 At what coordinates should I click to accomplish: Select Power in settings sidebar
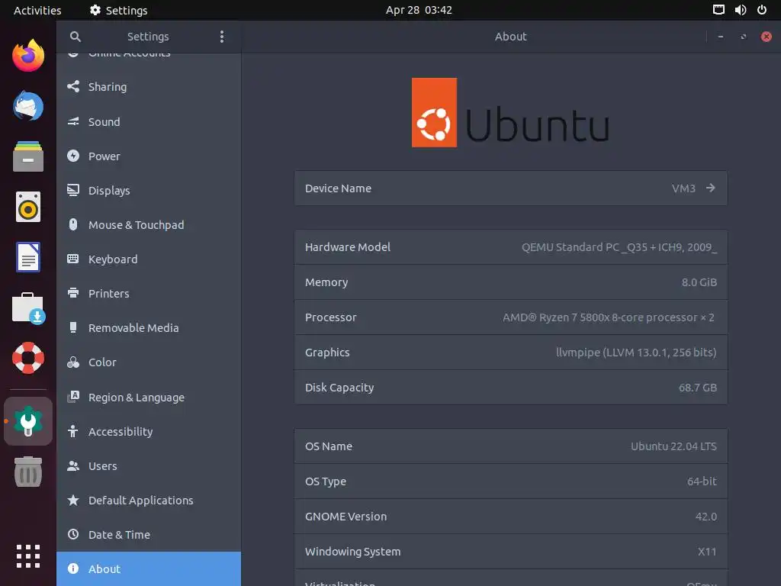(149, 156)
